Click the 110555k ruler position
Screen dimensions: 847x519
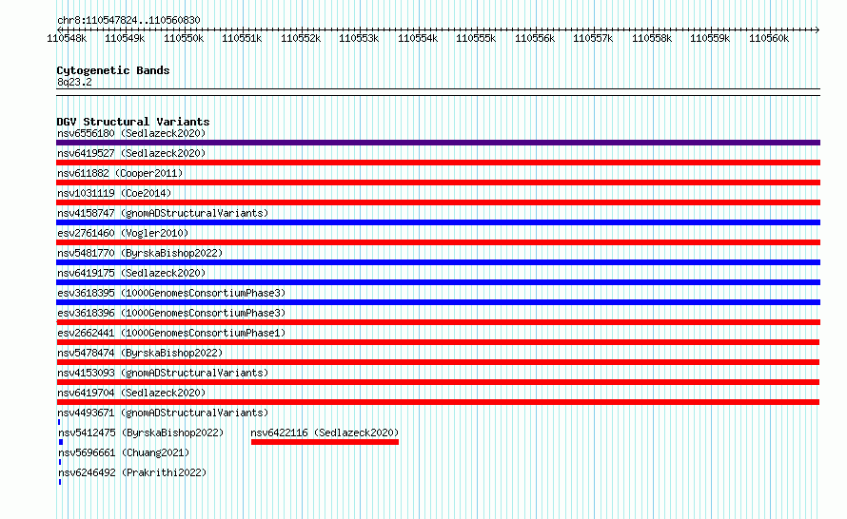(x=476, y=38)
